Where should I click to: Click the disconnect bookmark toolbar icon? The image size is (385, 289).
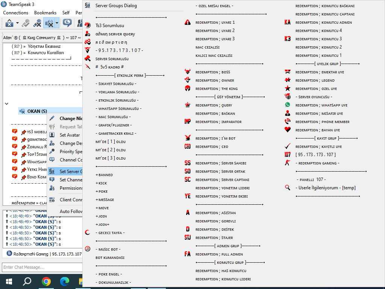[x=26, y=23]
